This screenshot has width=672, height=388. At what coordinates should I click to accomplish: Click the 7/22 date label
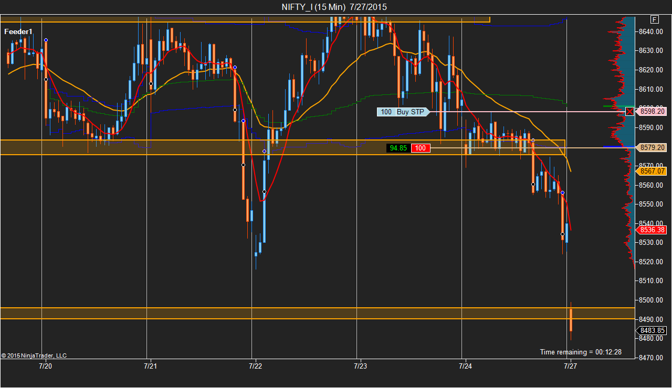[256, 366]
